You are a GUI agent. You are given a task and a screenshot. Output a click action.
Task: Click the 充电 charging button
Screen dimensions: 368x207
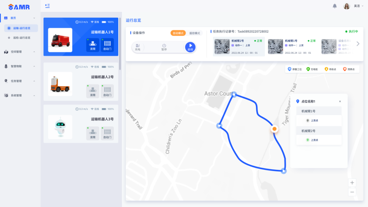pyautogui.click(x=138, y=47)
